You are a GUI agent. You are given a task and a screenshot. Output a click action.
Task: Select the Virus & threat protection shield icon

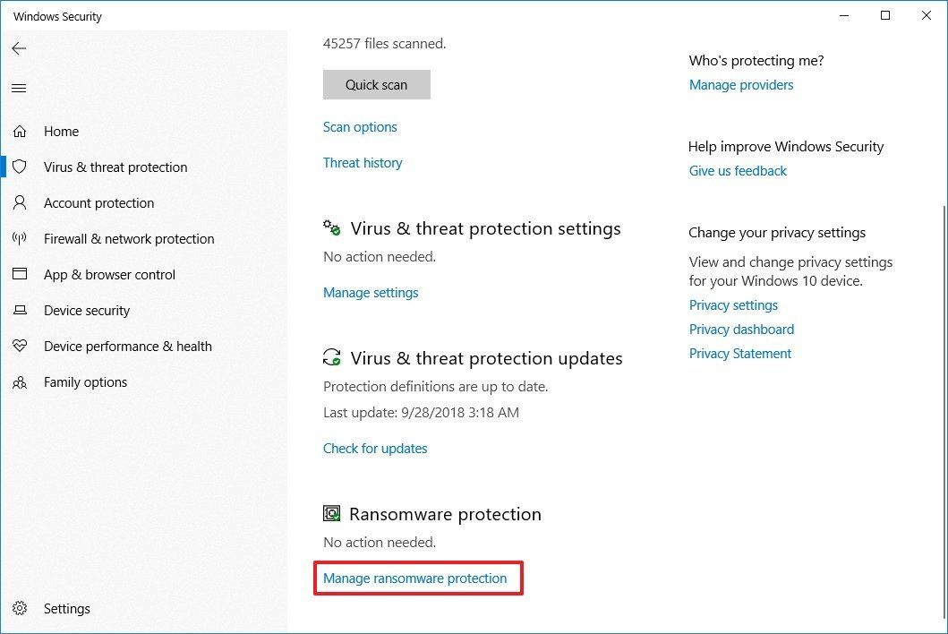tap(20, 167)
